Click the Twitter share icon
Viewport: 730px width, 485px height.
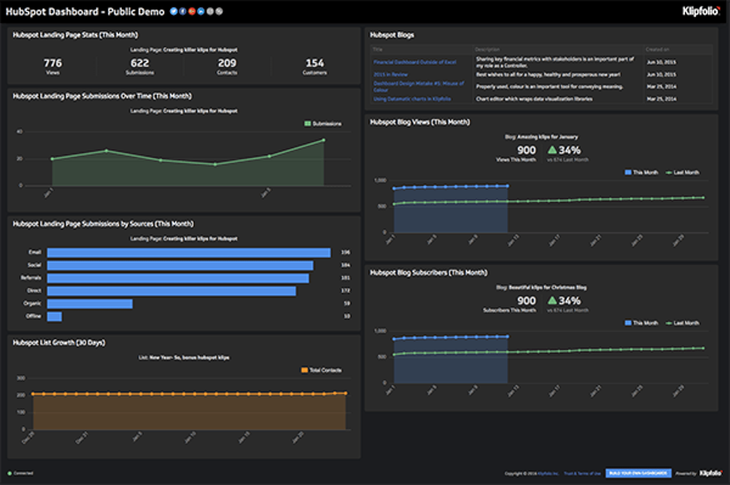tap(174, 11)
